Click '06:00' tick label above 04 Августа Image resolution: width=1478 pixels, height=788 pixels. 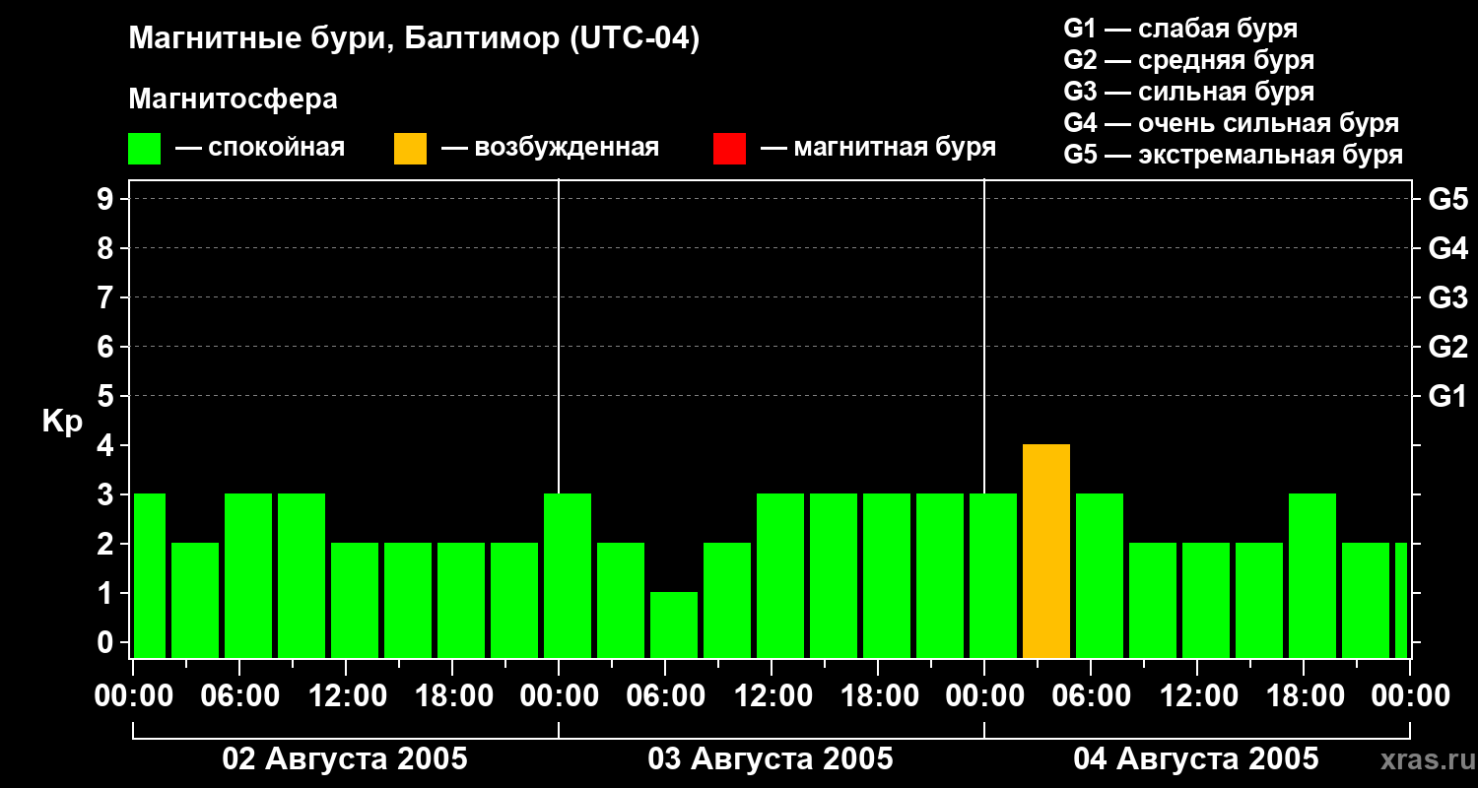1091,696
